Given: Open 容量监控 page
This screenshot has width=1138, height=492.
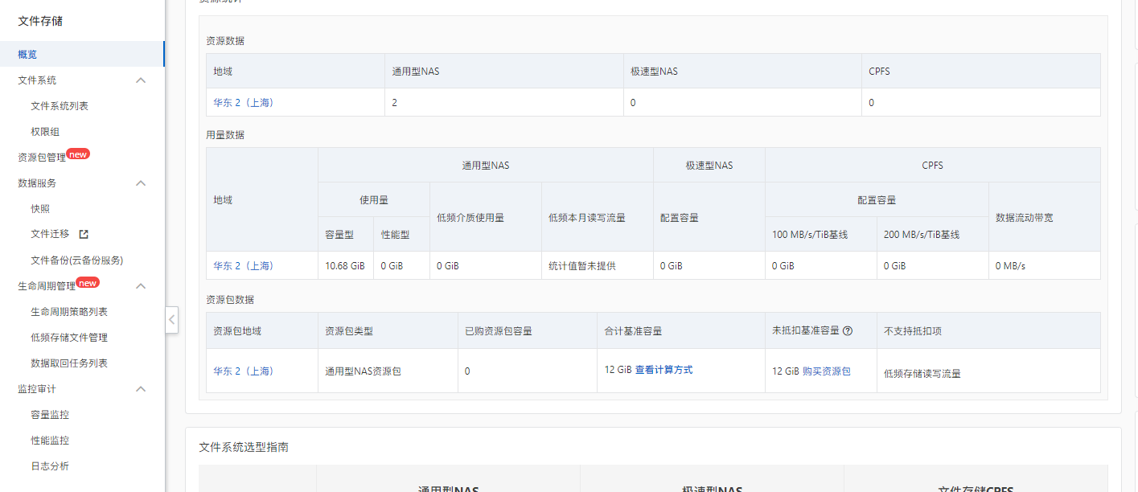Looking at the screenshot, I should (50, 415).
